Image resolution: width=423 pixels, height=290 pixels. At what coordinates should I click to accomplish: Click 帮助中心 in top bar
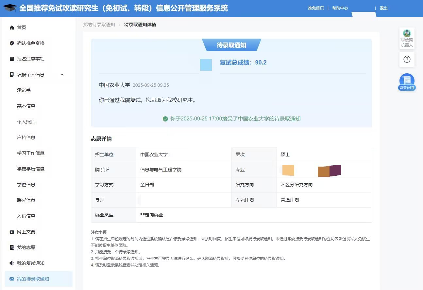point(340,8)
